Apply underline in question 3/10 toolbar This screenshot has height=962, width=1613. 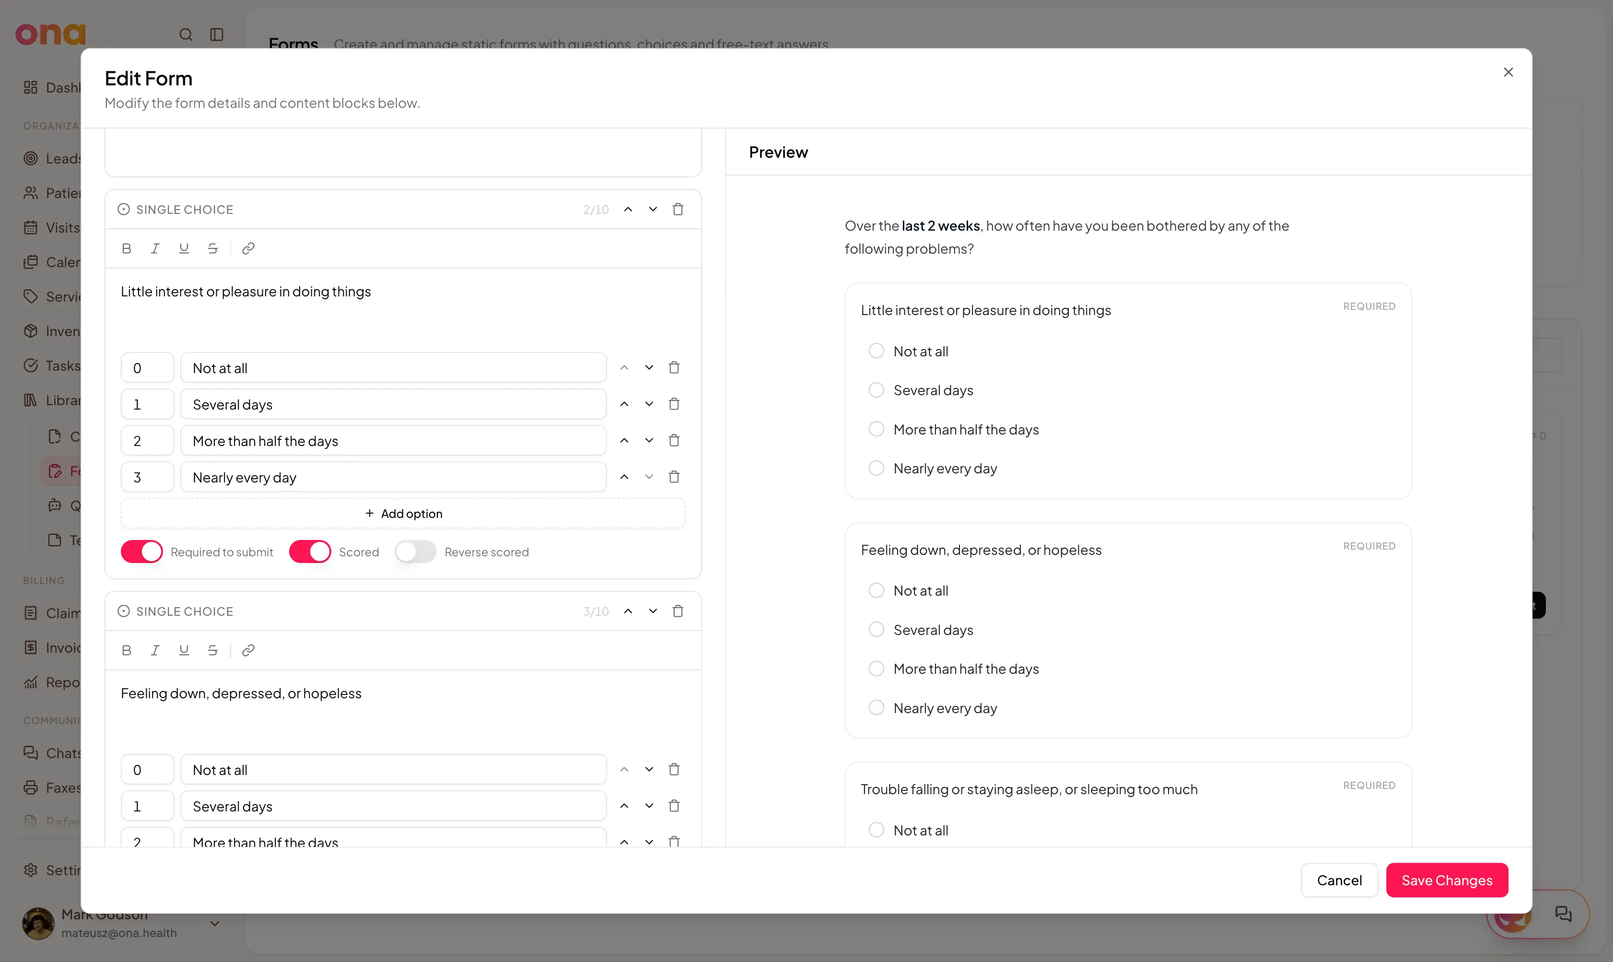click(x=184, y=650)
